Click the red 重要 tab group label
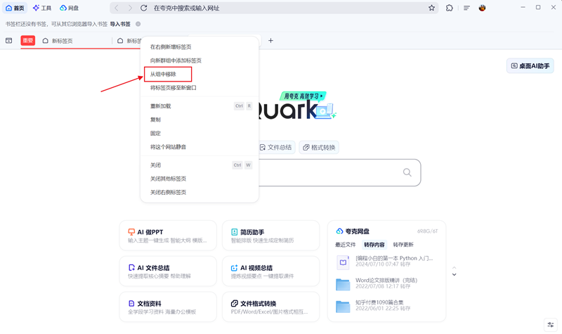Image resolution: width=562 pixels, height=334 pixels. [28, 41]
